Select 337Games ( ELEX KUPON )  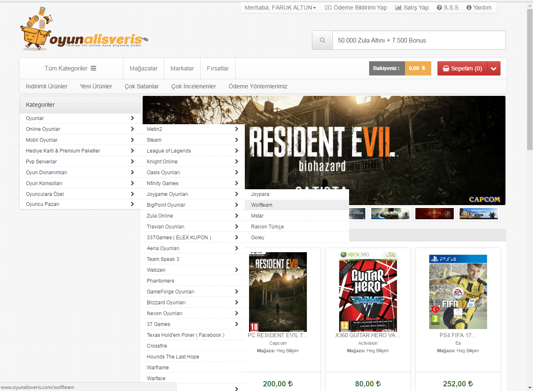coord(193,238)
